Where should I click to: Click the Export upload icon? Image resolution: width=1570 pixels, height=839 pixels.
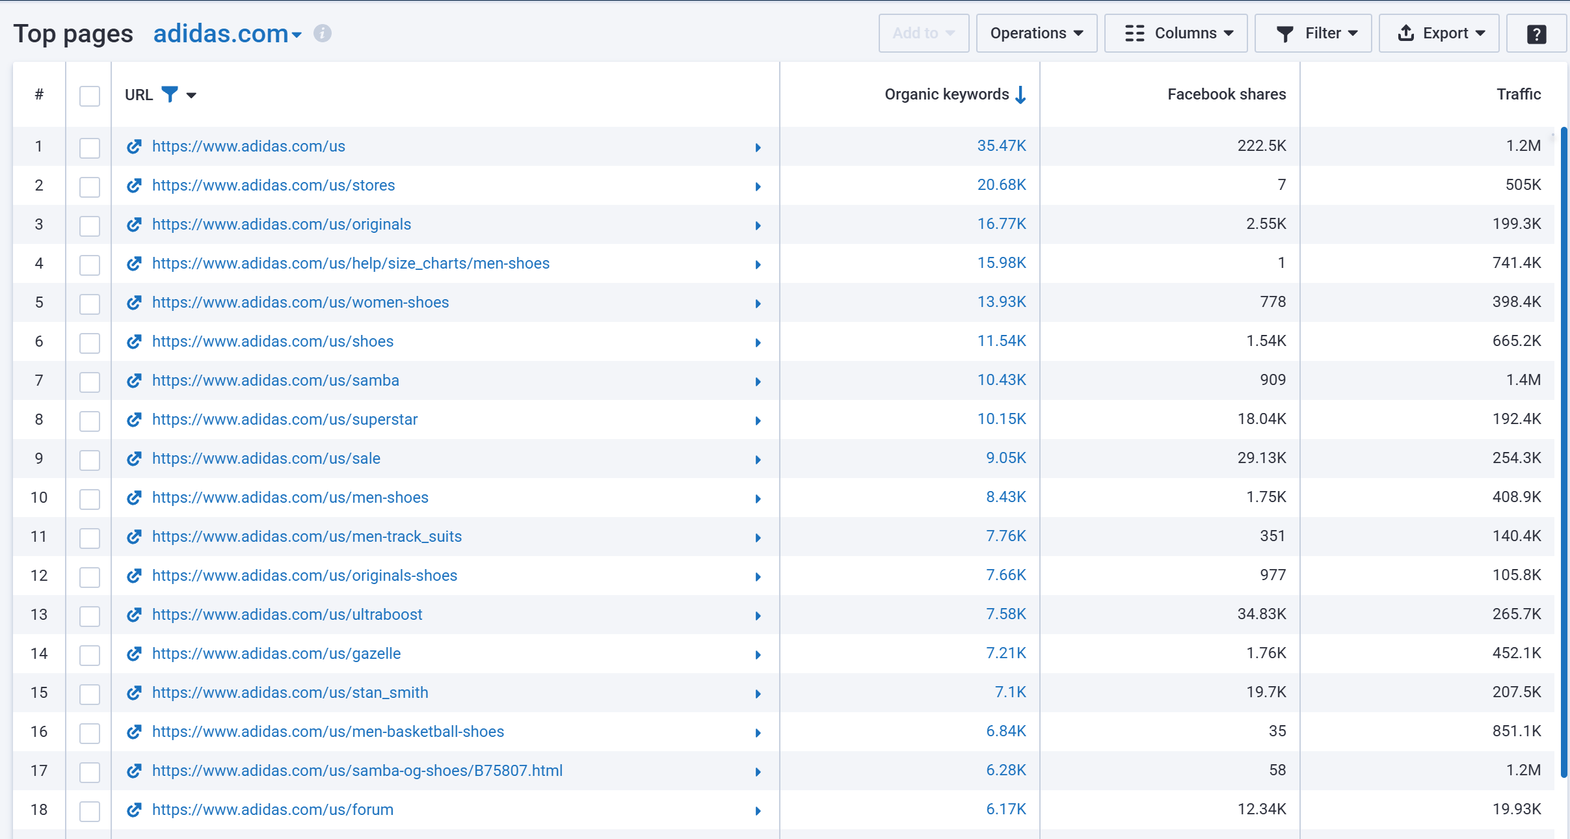1406,33
